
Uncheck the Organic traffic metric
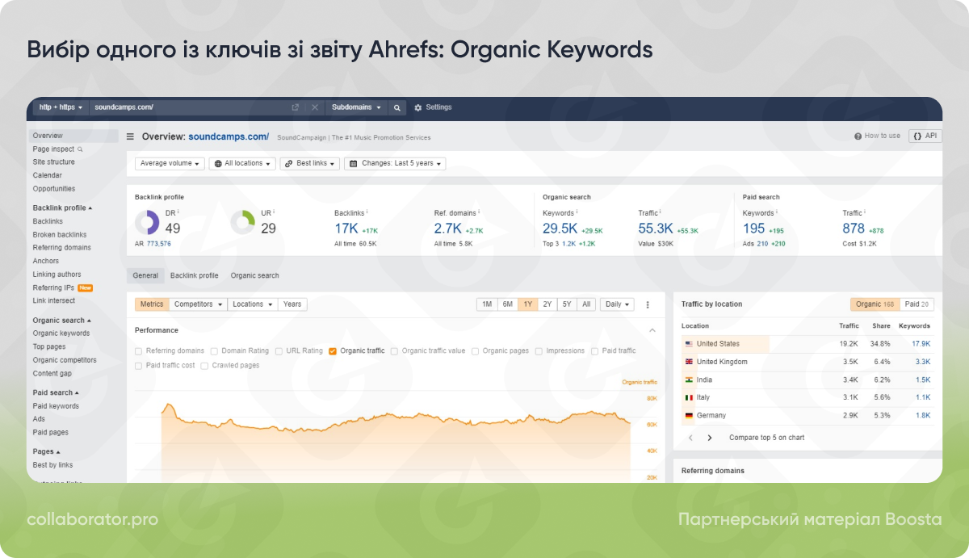click(x=333, y=350)
